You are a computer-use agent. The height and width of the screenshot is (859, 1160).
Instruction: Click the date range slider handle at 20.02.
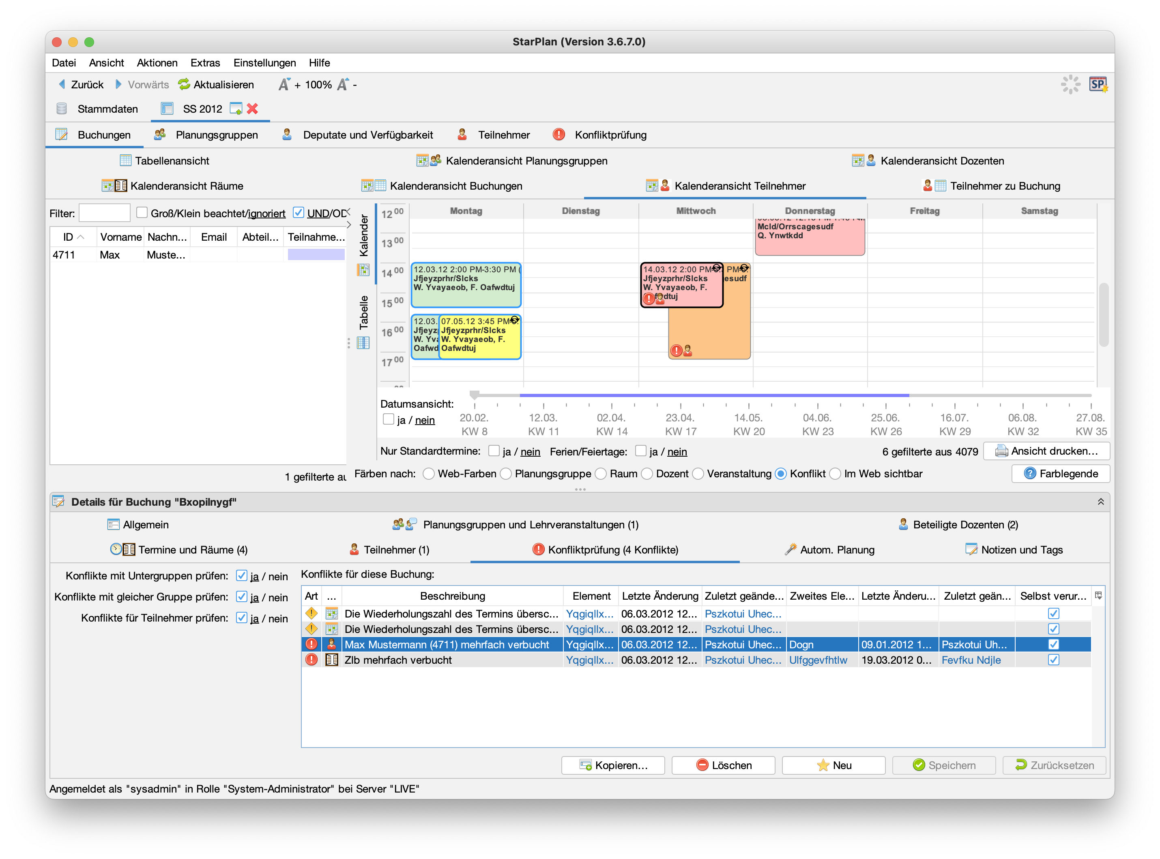click(474, 395)
